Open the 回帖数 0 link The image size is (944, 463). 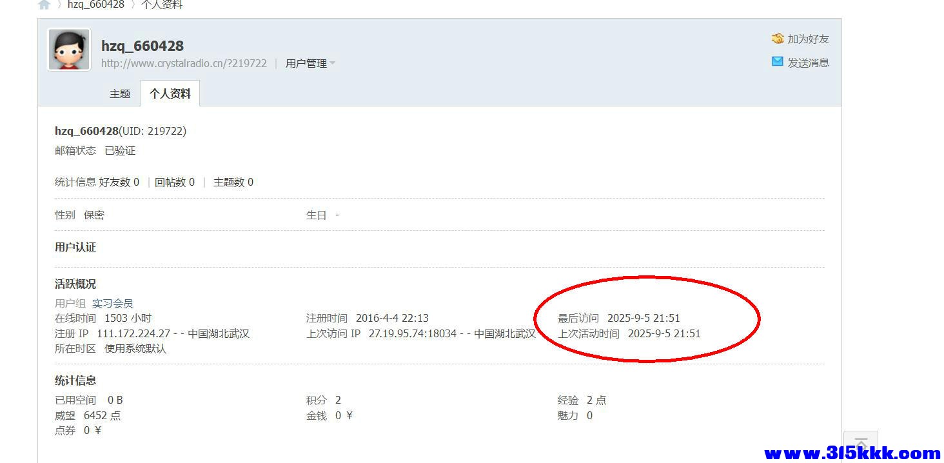pos(175,182)
